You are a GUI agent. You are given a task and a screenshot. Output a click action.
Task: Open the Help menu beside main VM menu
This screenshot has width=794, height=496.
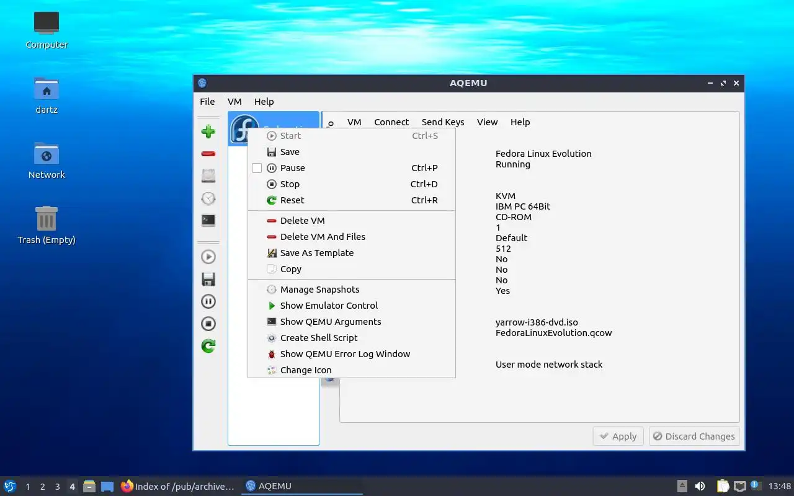coord(264,102)
